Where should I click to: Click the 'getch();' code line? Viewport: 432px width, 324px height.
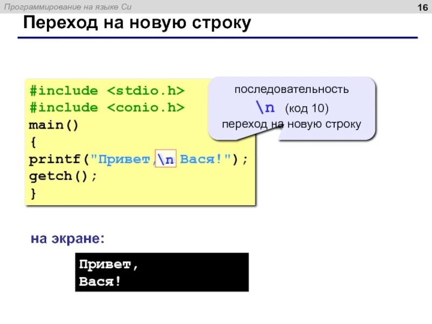pos(63,176)
